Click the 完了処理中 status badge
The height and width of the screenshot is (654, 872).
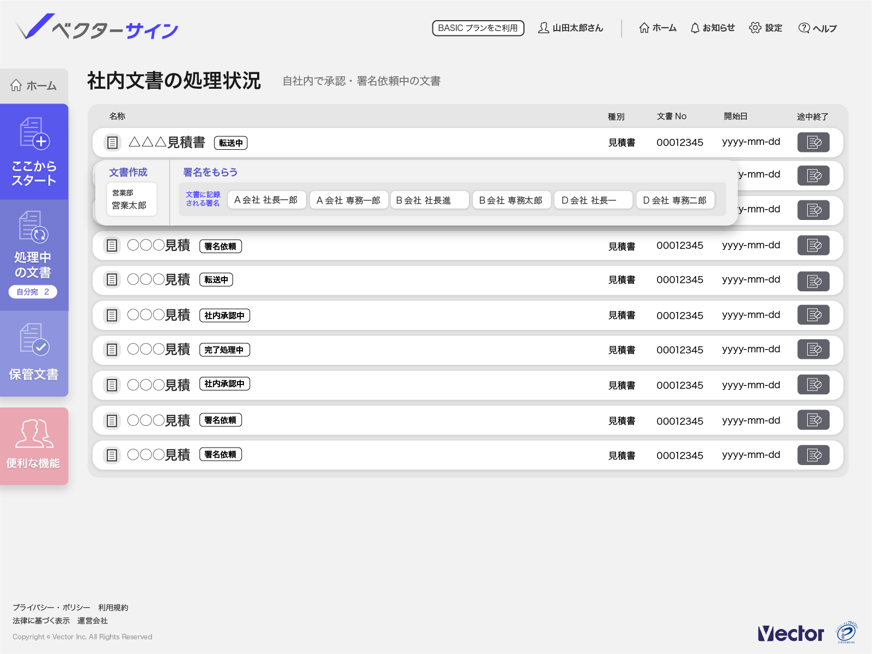(224, 350)
